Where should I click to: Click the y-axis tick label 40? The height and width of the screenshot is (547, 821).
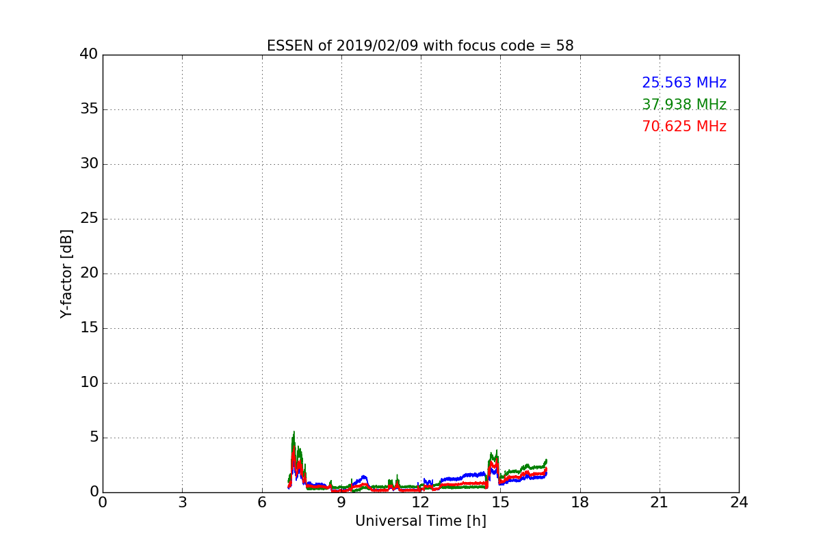pos(88,55)
